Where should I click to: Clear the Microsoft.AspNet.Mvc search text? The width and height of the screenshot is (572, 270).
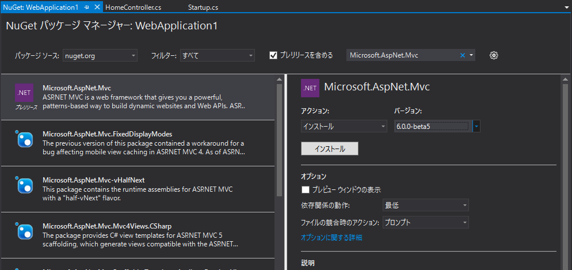(x=463, y=55)
